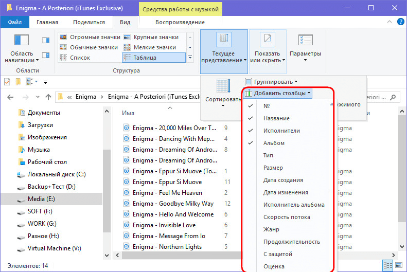Click Средства работы с музыкой contextual tab
The width and height of the screenshot is (407, 272).
point(181,9)
